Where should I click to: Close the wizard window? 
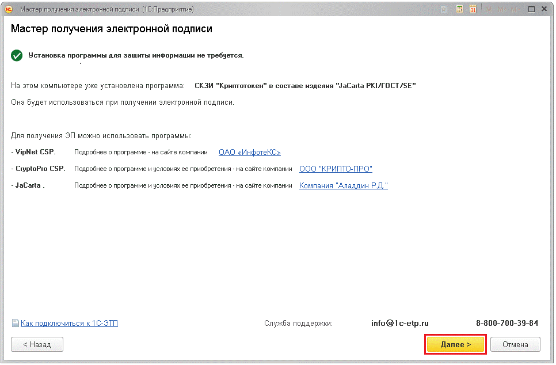click(x=544, y=9)
